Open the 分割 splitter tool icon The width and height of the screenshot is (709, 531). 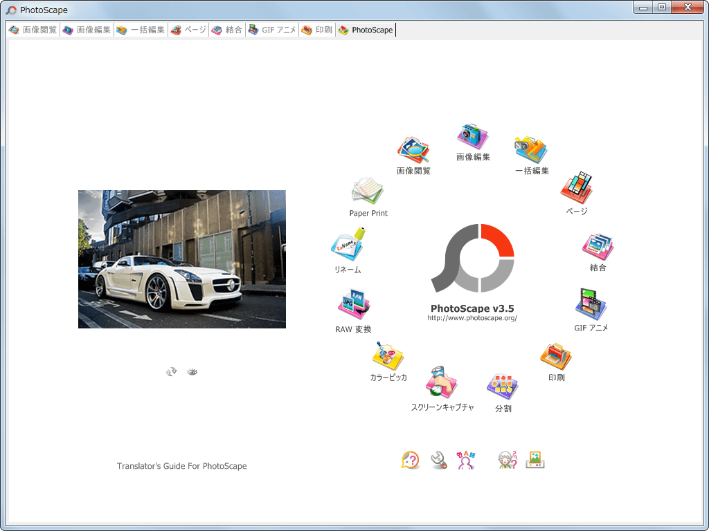(503, 386)
